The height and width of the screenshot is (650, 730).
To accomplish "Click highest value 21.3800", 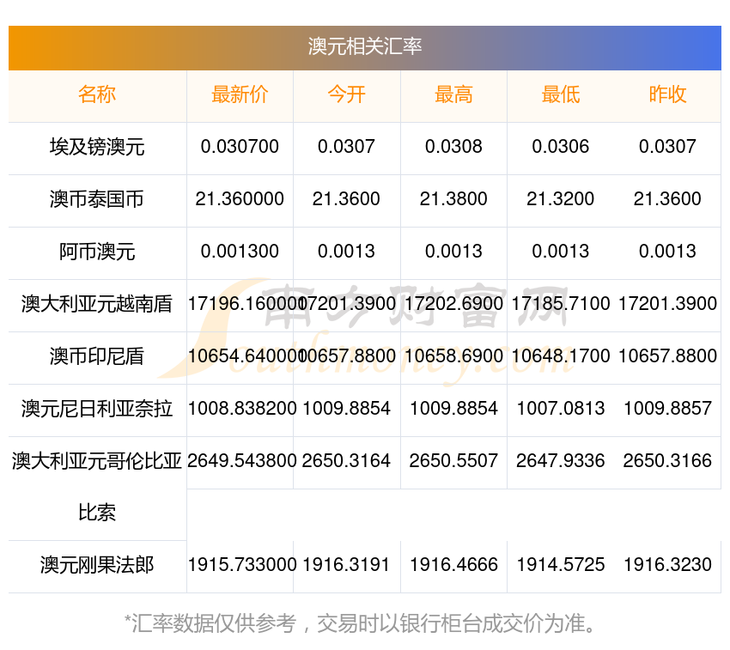I will [x=453, y=199].
